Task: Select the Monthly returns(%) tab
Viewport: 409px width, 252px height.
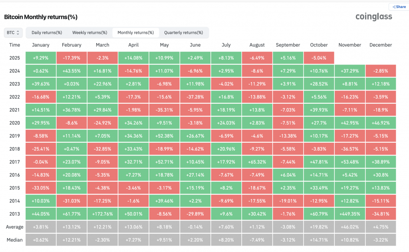Action: [x=135, y=33]
